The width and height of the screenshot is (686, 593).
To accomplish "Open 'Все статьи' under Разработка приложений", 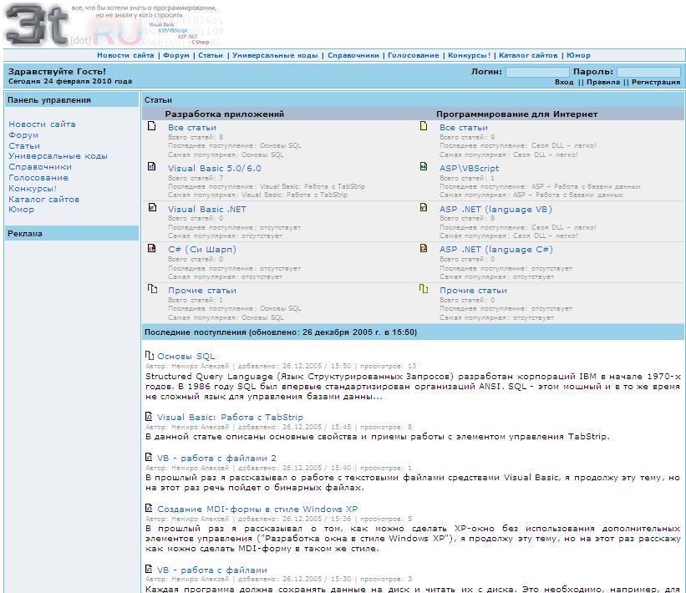I will [192, 128].
